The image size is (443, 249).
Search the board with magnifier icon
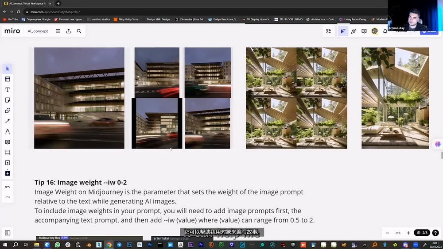pyautogui.click(x=79, y=31)
